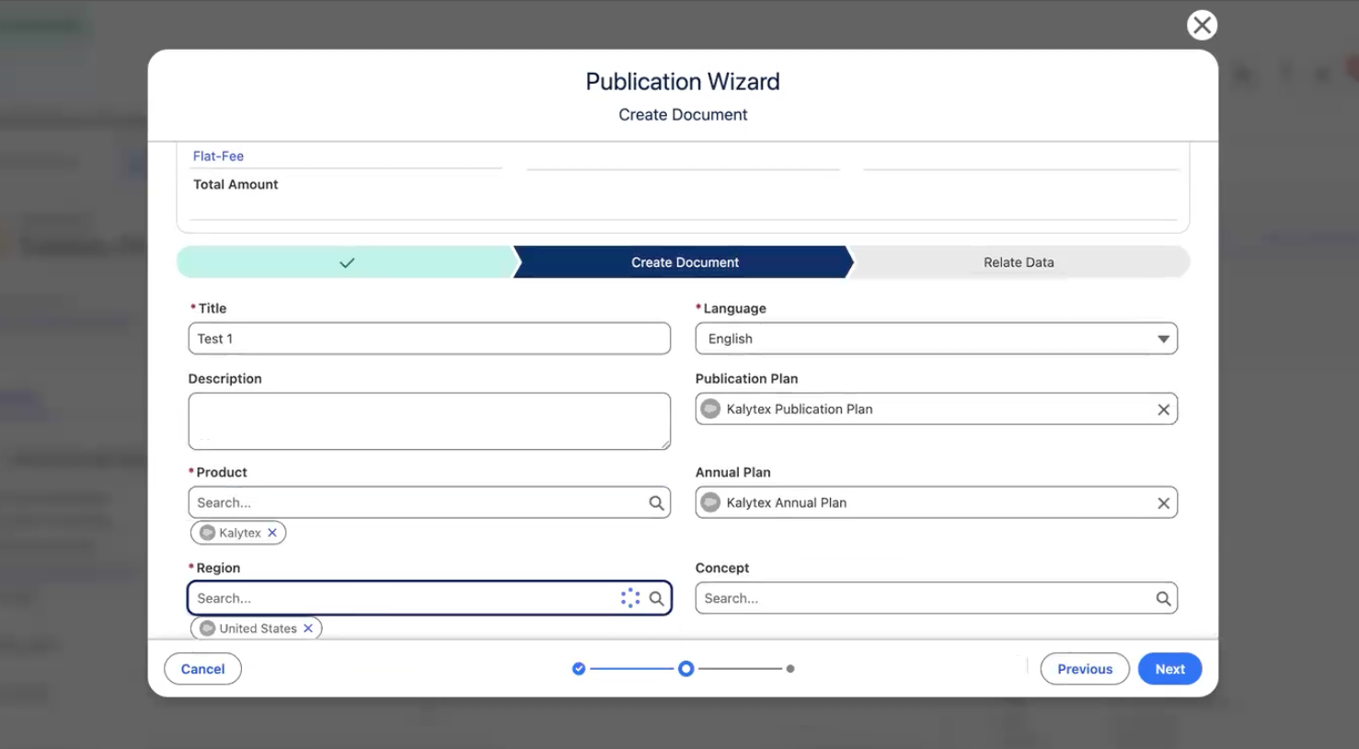The width and height of the screenshot is (1359, 749).
Task: Clear the Kalytex Annual Plan selection
Action: point(1163,503)
